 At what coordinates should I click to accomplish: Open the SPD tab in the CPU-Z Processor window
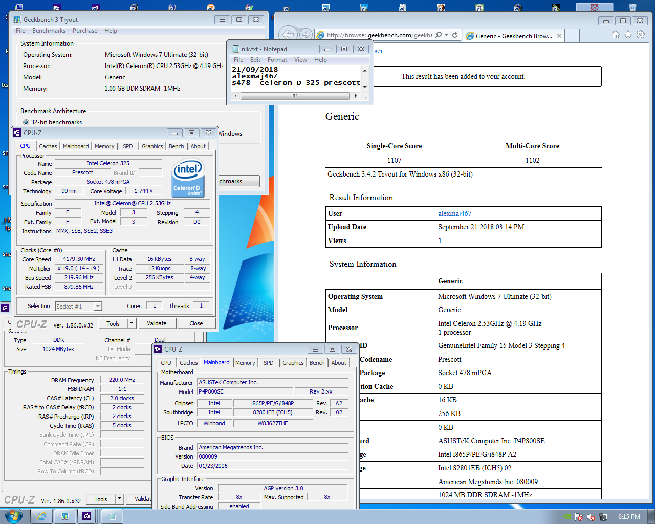[128, 146]
